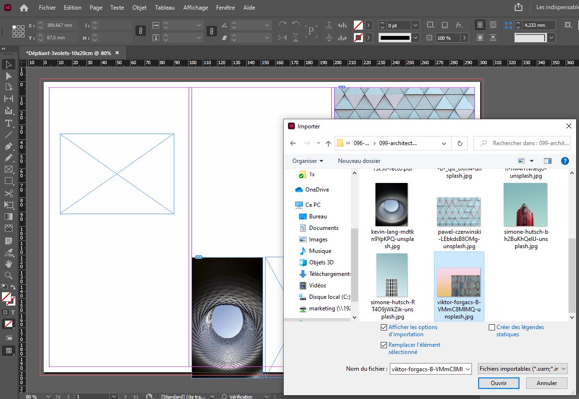Select the Page tool
The height and width of the screenshot is (399, 579).
[x=8, y=87]
